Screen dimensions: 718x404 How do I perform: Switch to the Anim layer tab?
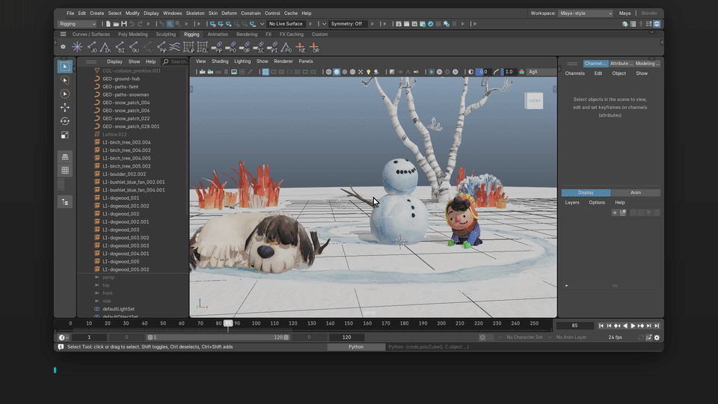(x=636, y=193)
